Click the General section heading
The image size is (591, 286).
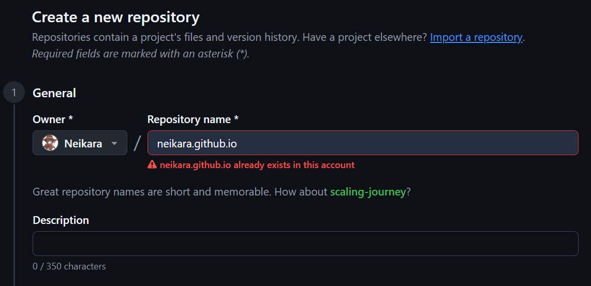54,93
